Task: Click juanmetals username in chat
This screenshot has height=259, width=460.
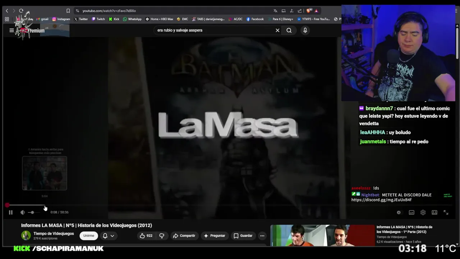Action: [x=373, y=141]
